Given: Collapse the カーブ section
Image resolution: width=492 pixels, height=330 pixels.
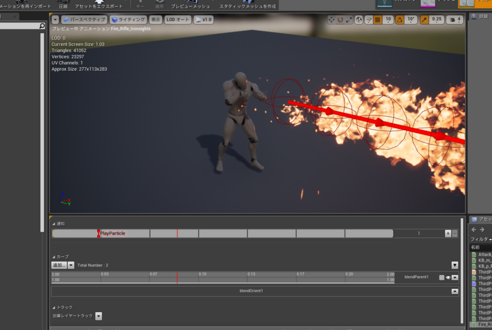Looking at the screenshot, I should coord(54,257).
